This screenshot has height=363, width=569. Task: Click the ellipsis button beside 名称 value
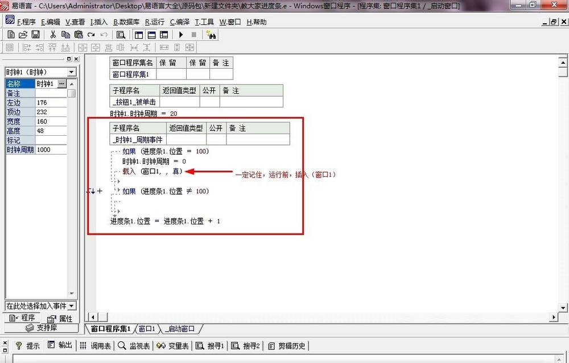[x=61, y=84]
